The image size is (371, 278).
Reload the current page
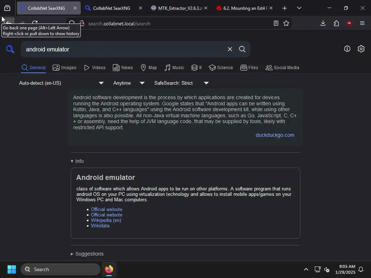[x=35, y=22]
